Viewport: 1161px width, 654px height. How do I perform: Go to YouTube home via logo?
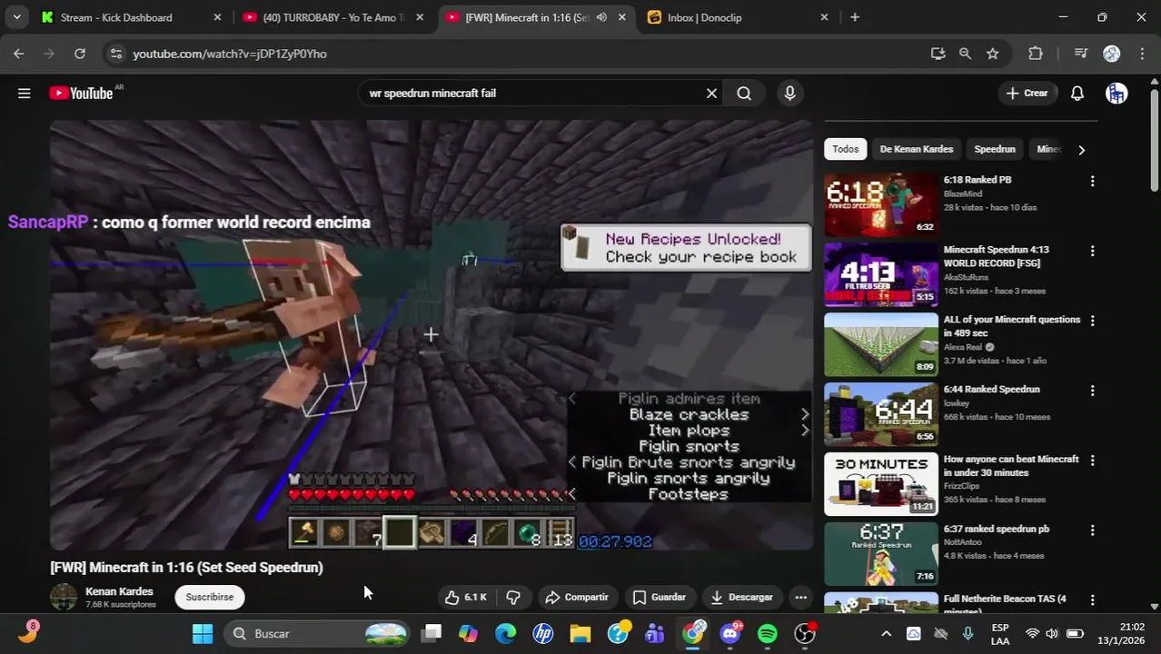pyautogui.click(x=80, y=93)
